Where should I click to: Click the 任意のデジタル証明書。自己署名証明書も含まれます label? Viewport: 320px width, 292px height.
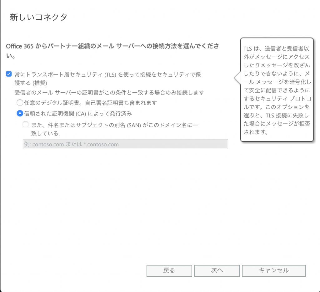coord(91,103)
